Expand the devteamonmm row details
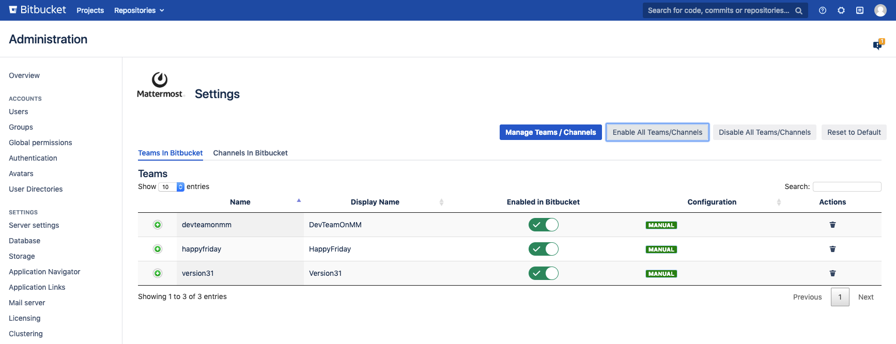896x344 pixels. pyautogui.click(x=158, y=225)
